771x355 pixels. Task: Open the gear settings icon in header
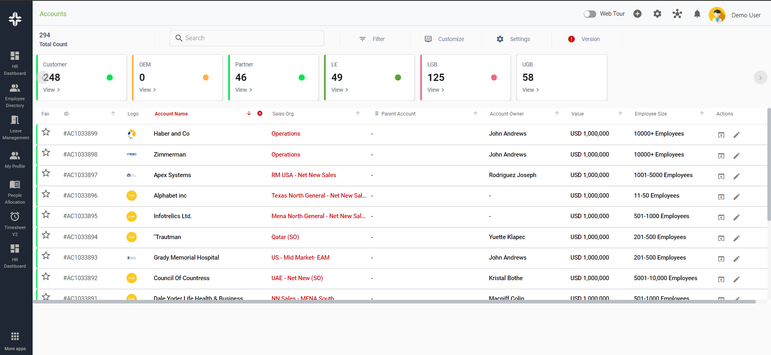[657, 14]
